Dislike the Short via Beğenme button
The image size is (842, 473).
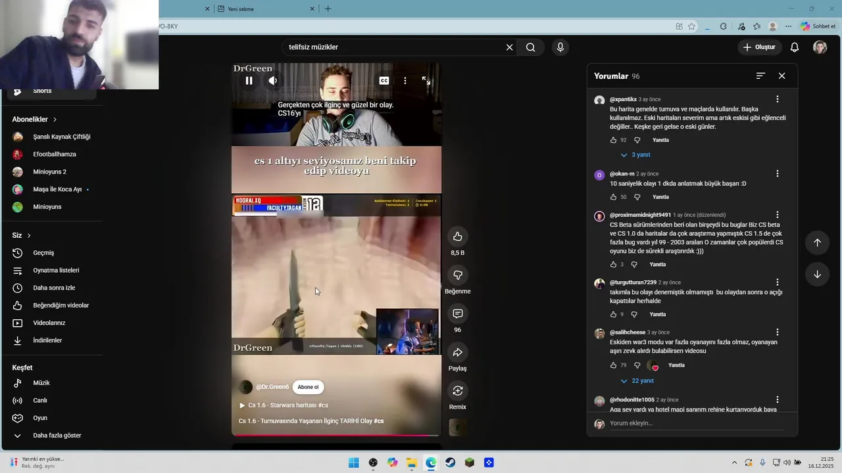click(x=458, y=275)
